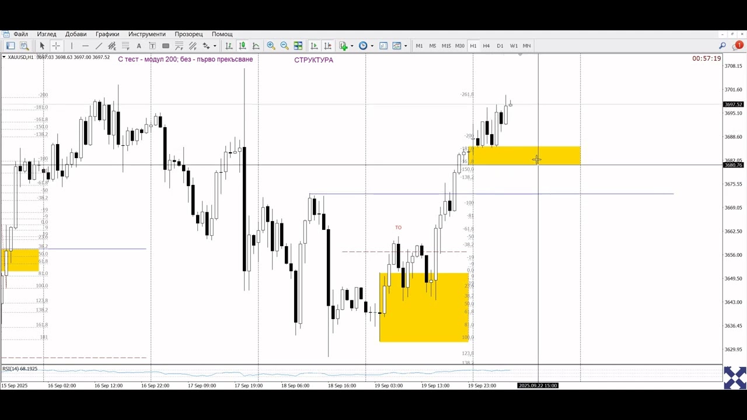Viewport: 747px width, 420px height.
Task: Open search with the magnifier icon
Action: 722,45
